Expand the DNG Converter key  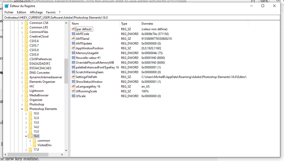tap(22, 73)
